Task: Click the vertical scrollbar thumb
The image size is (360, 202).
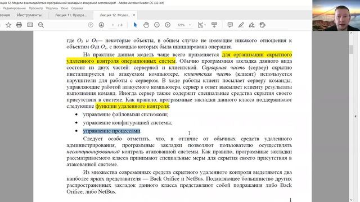Action: click(x=351, y=49)
